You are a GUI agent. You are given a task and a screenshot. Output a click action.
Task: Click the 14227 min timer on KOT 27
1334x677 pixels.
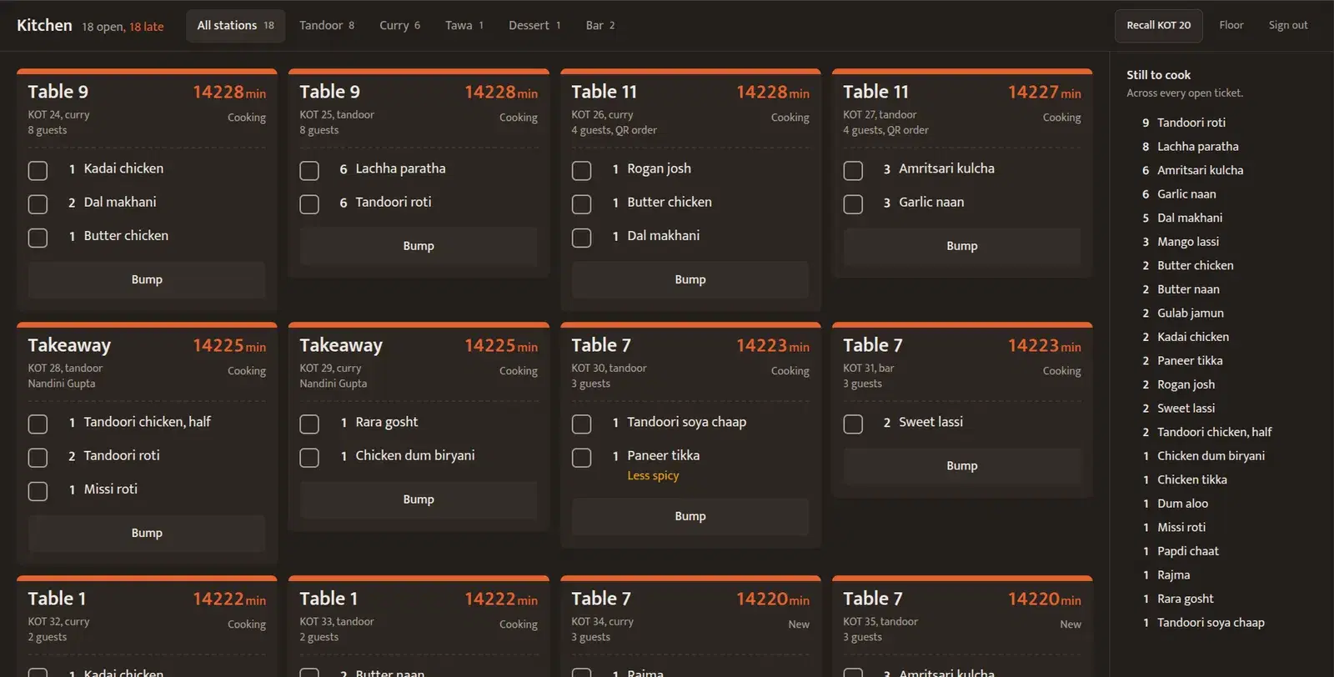[x=1044, y=93]
